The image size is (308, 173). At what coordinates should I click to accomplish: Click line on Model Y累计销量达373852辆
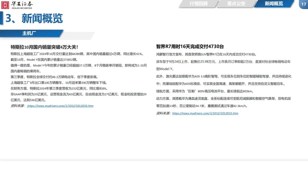point(44,59)
